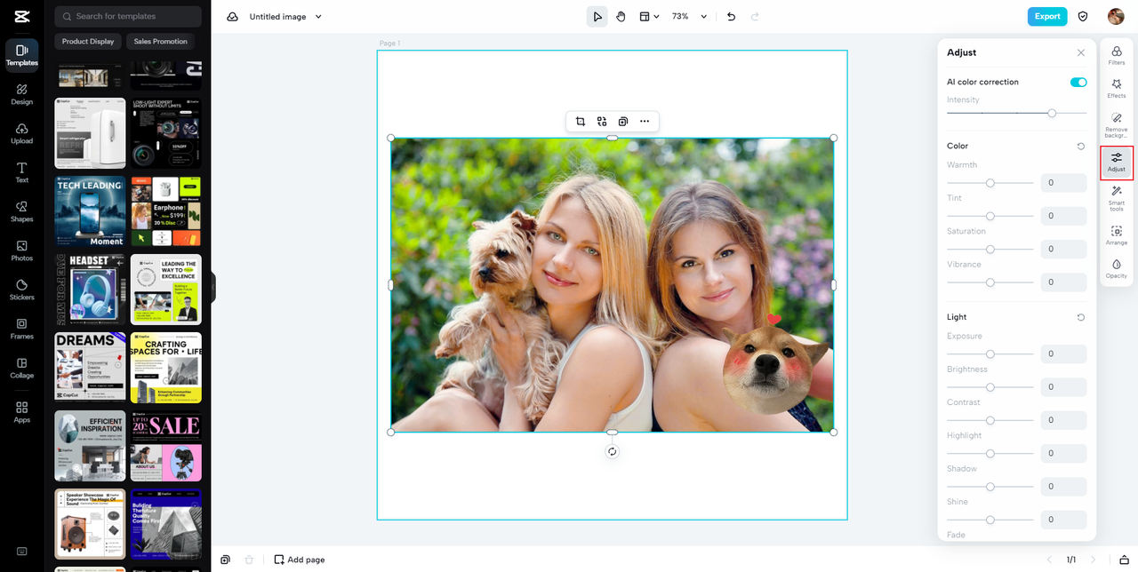Click the Export button
Viewport: 1138px width, 572px height.
[1047, 16]
